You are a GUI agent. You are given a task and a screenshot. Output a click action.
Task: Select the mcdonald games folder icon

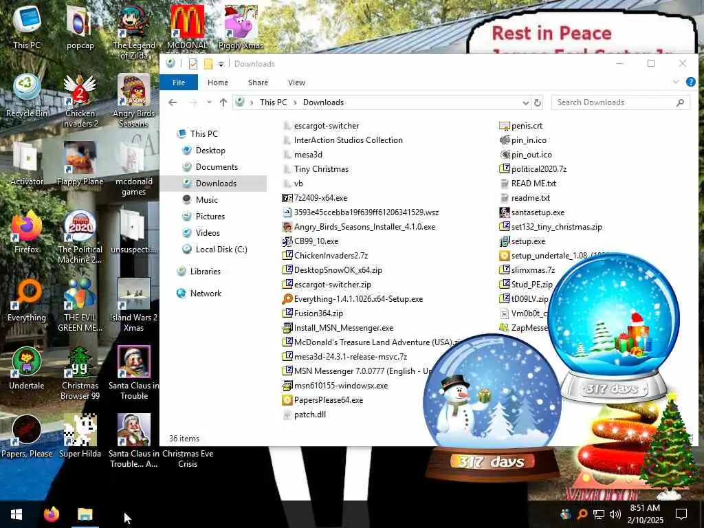(133, 169)
